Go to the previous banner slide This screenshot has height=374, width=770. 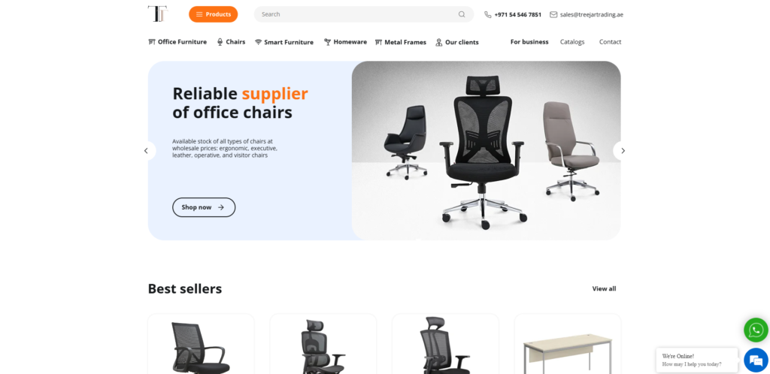coord(147,150)
